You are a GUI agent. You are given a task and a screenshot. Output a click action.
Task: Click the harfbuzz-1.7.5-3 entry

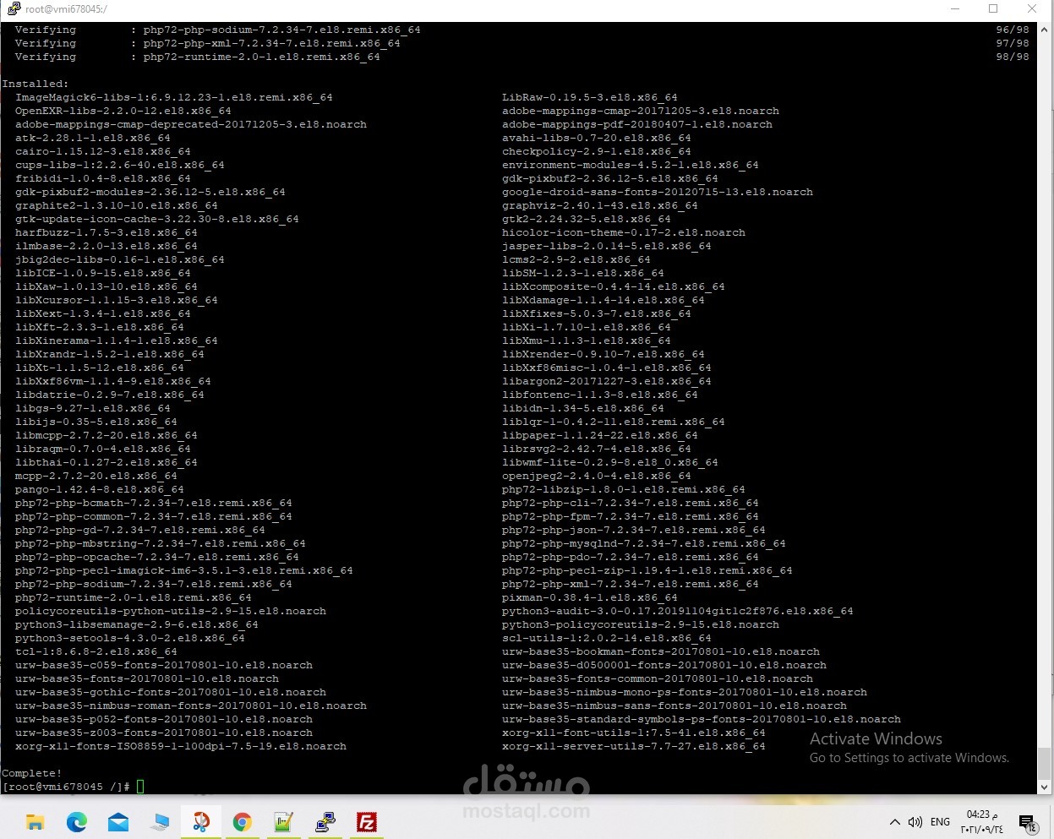coord(106,232)
